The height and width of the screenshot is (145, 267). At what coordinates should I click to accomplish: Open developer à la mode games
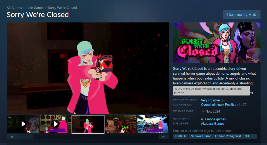(x=213, y=119)
